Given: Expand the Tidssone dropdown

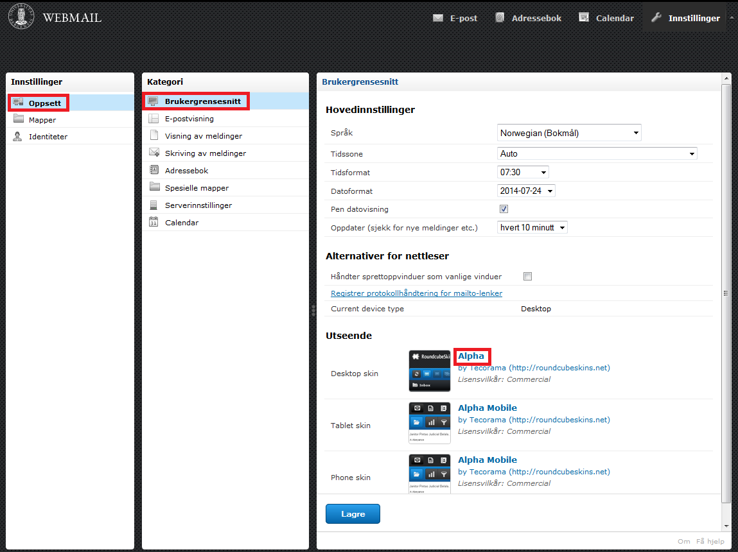Looking at the screenshot, I should click(x=597, y=154).
